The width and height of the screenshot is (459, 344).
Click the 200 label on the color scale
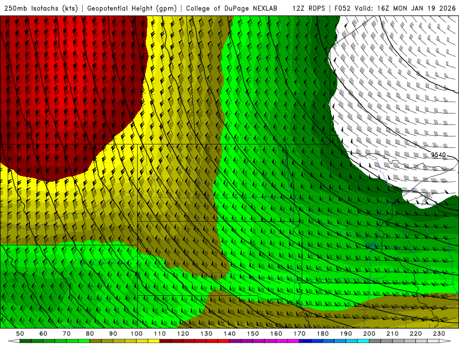point(369,334)
